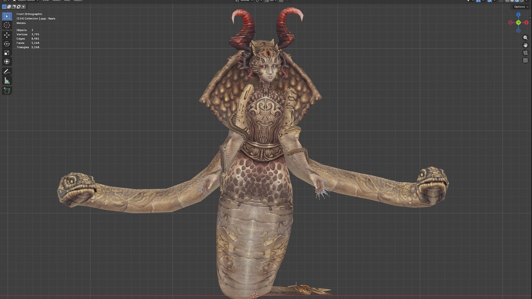The image size is (532, 299).
Task: Click the "Triangles 5,268" statistic
Action: click(28, 47)
